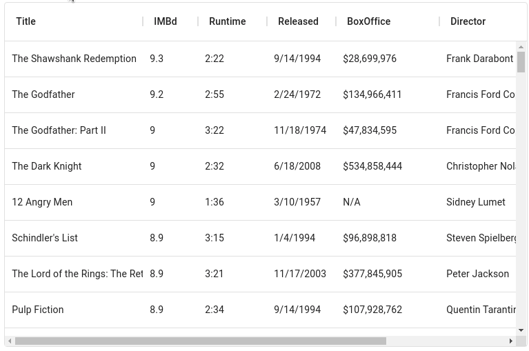Viewport: 529px width, 351px height.
Task: Select The Godfather title cell
Action: pos(43,94)
